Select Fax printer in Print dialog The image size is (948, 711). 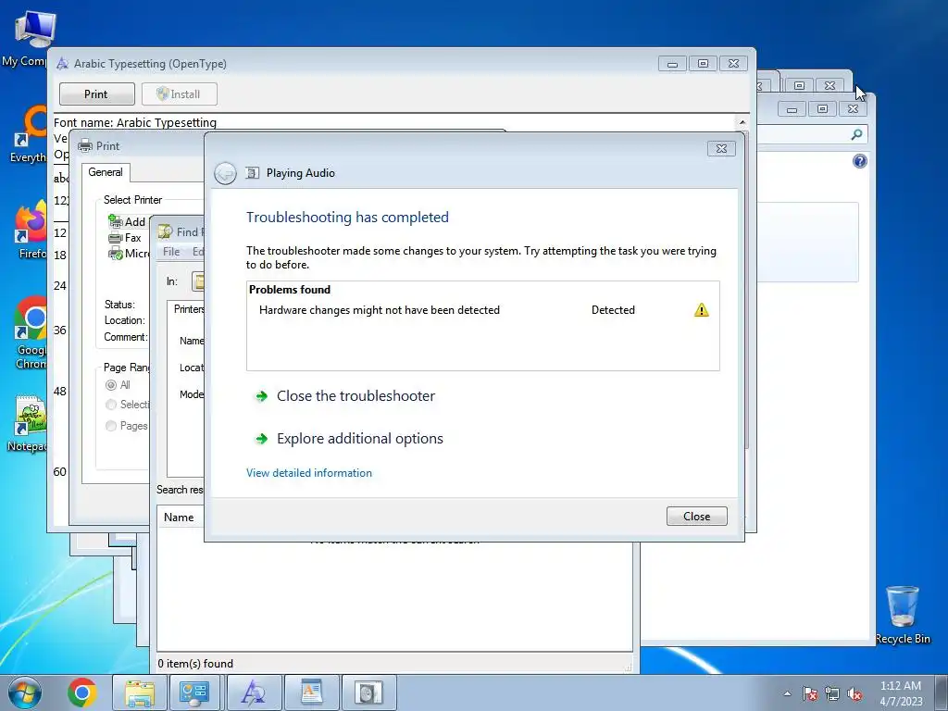[x=125, y=238]
